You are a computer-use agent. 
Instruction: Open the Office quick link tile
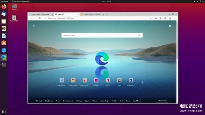108,80
